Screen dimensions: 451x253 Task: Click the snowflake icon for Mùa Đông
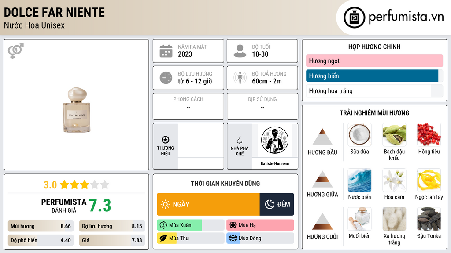[x=233, y=238]
